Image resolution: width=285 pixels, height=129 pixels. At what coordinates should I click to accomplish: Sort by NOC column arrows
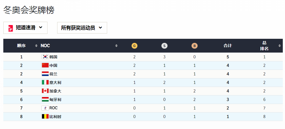[116, 46]
